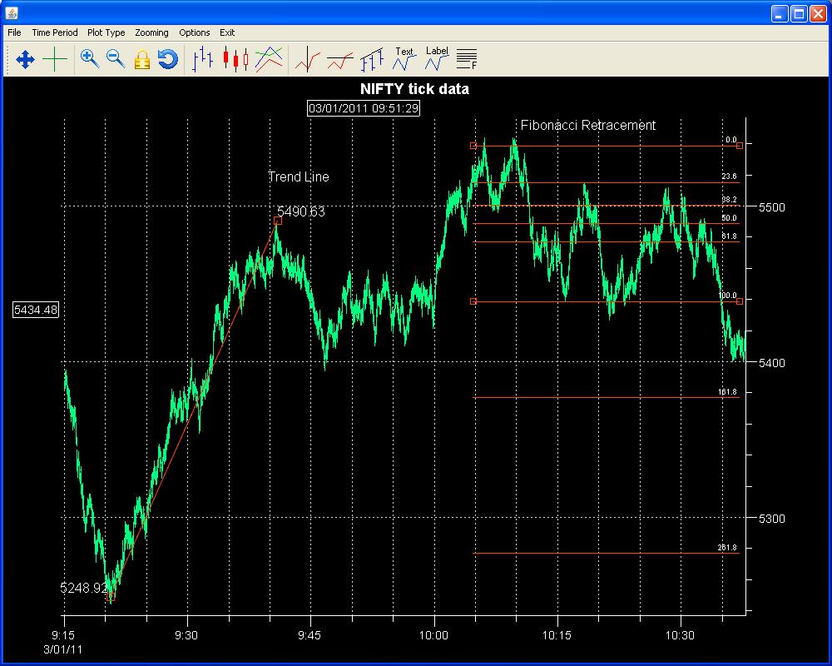This screenshot has height=666, width=832.
Task: Click the '5490.63' price label
Action: pos(301,211)
